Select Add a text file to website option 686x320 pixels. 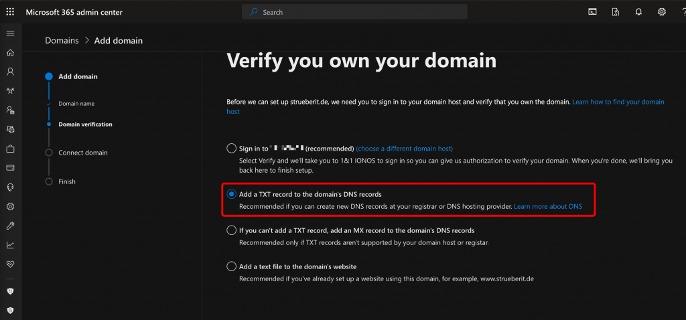tap(232, 266)
